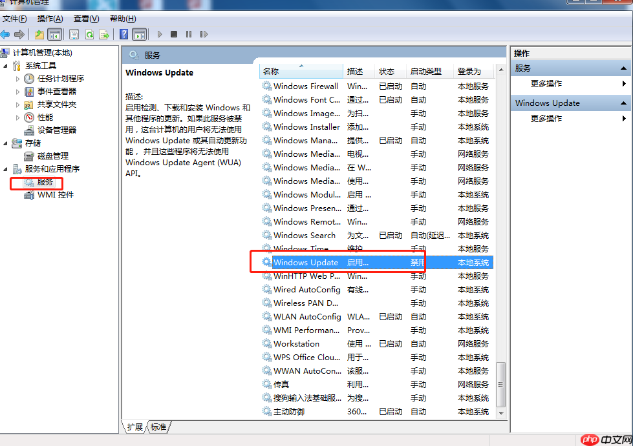Select the Wired AutoConfig service row
Image resolution: width=633 pixels, height=446 pixels.
pos(377,290)
